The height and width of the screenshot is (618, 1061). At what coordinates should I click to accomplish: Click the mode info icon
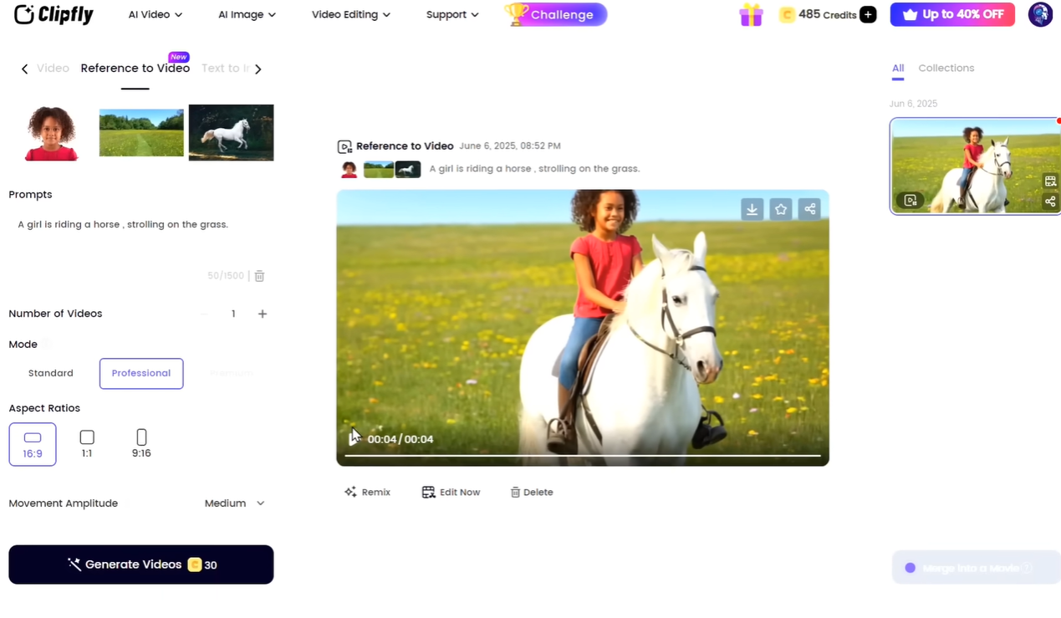coord(47,344)
